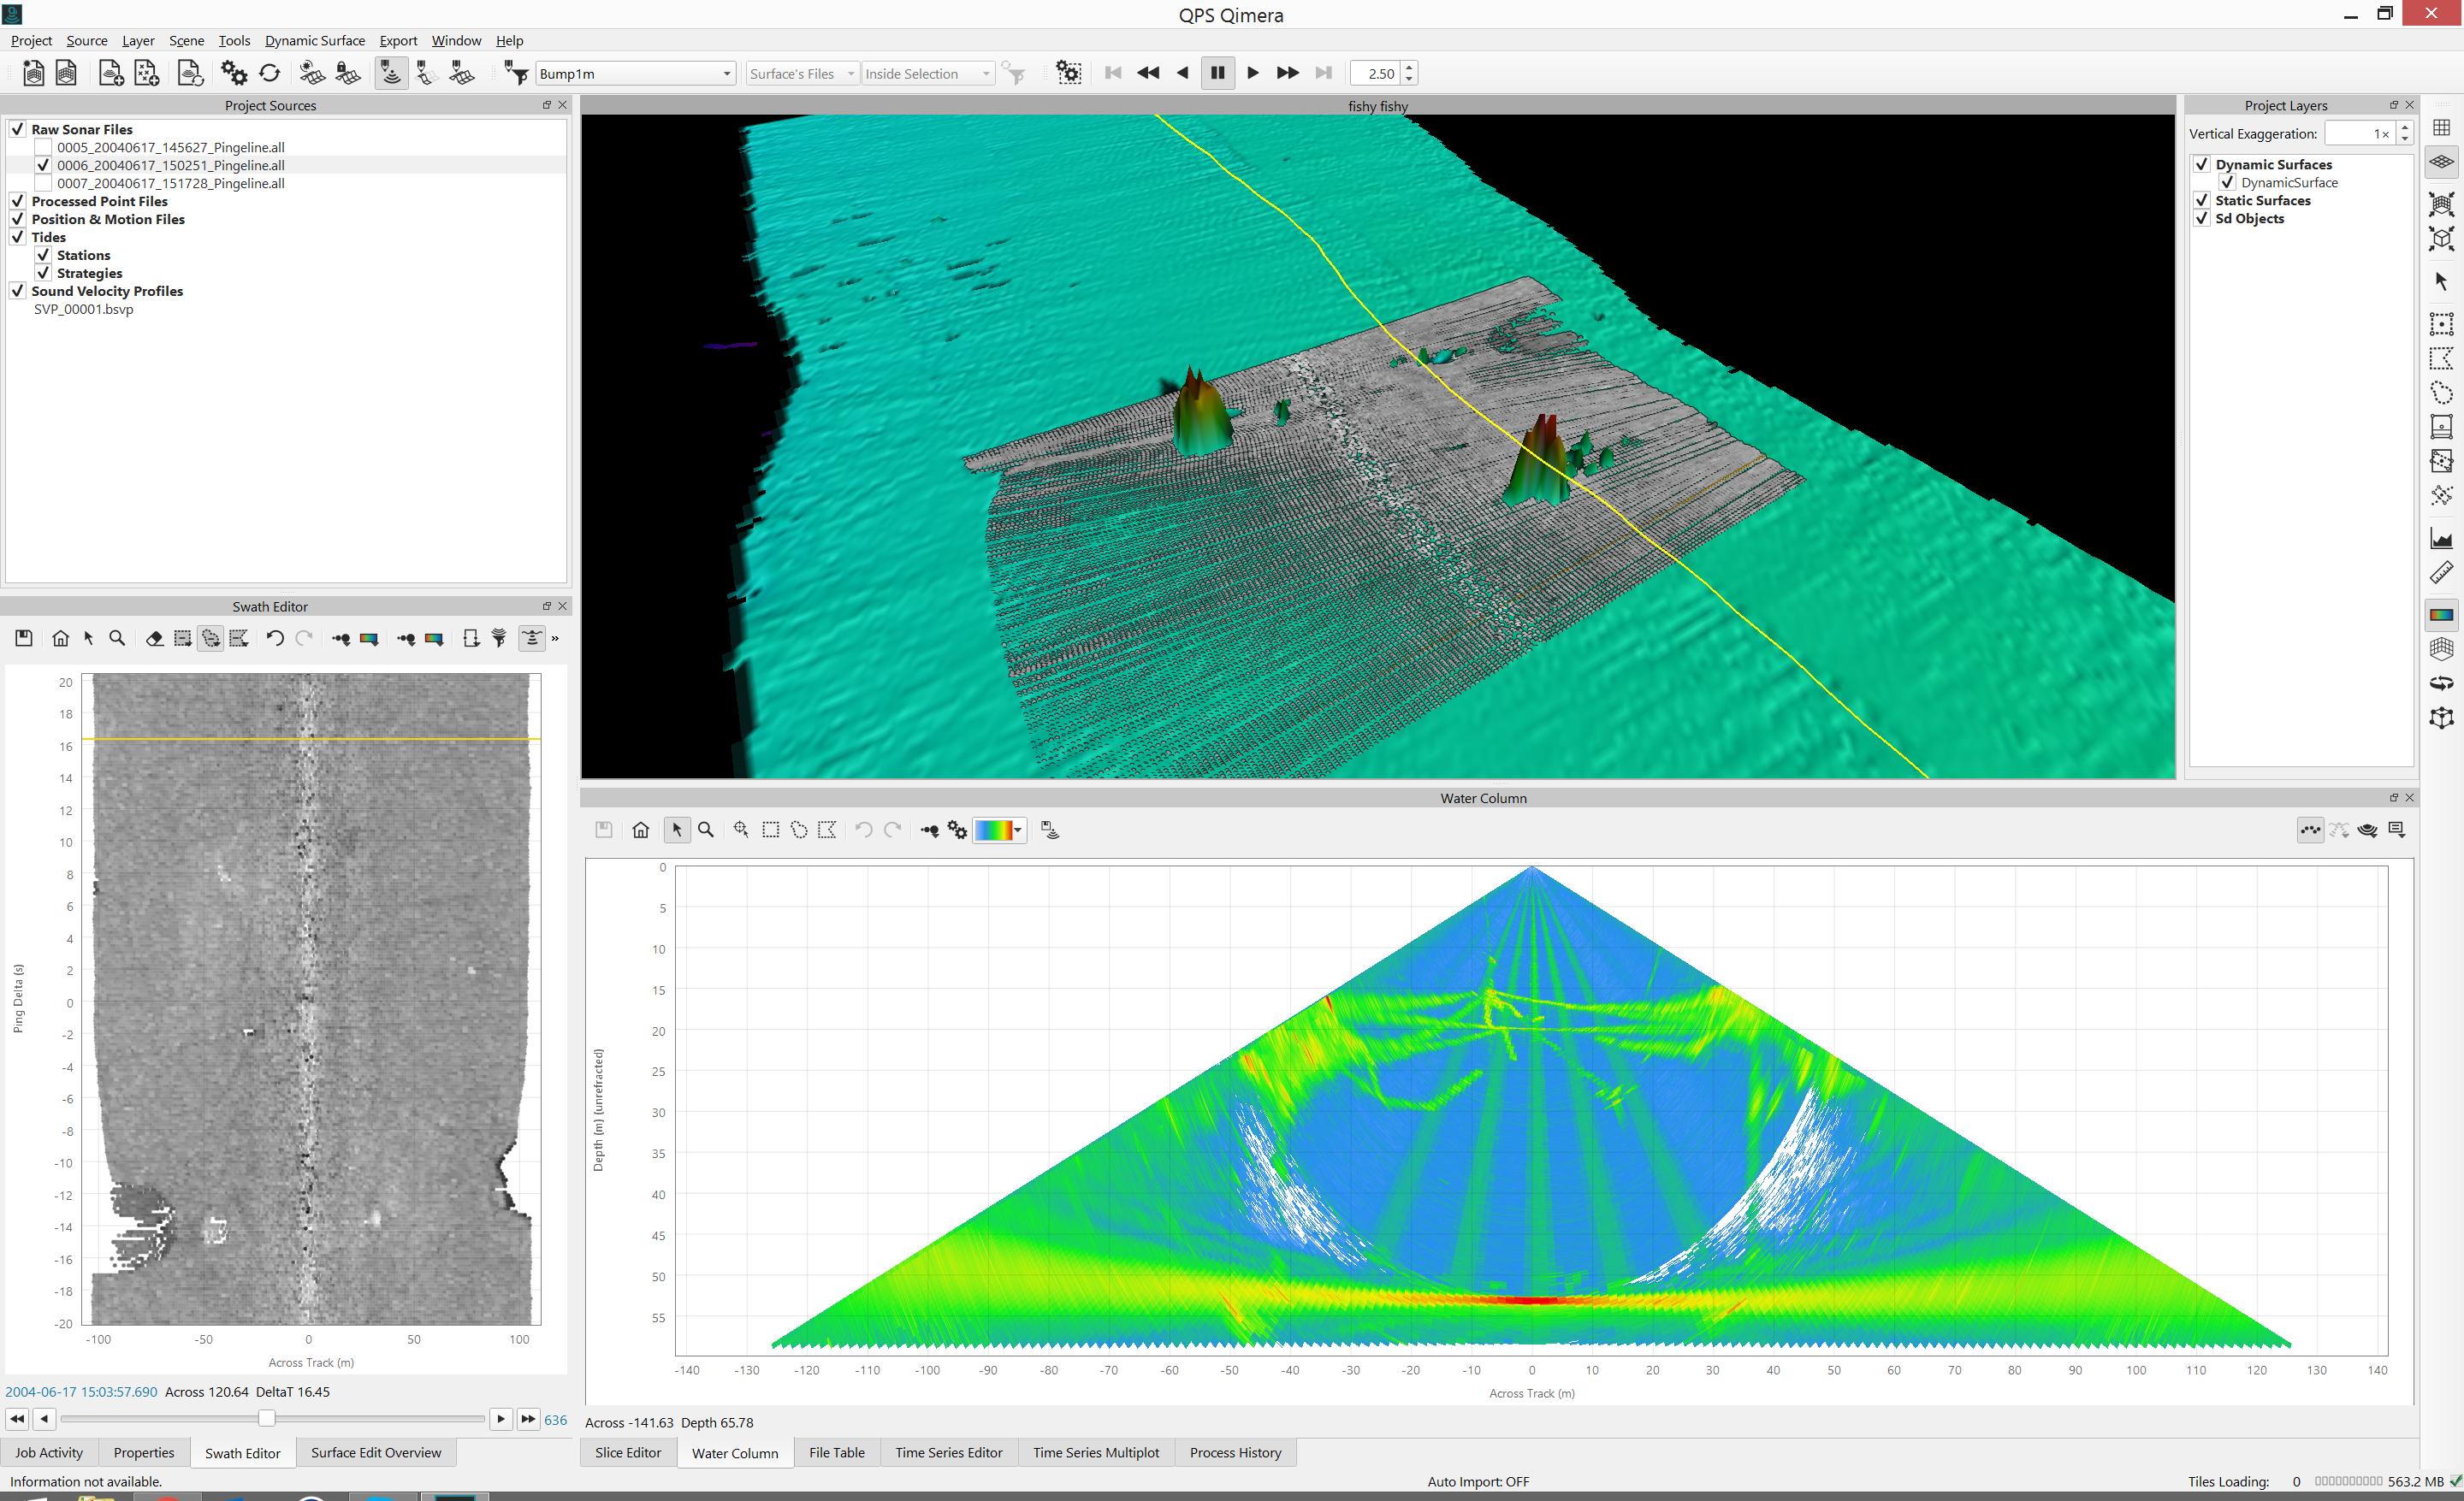This screenshot has height=1501, width=2464.
Task: Enable the 0005_20040617_145627_Pingeline.all file checkbox
Action: point(43,147)
